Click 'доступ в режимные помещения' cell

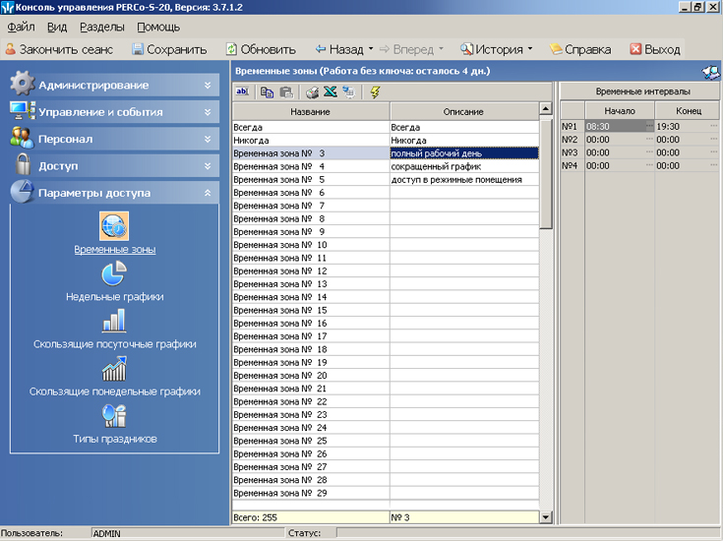(464, 179)
